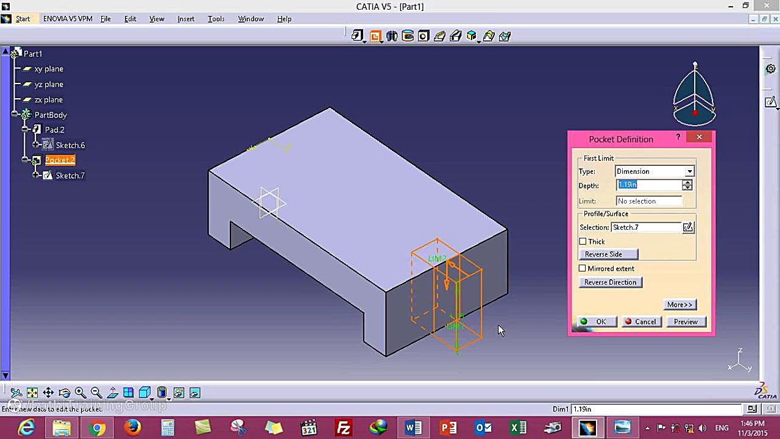780x439 pixels.
Task: Select xy plane in the tree
Action: click(49, 69)
